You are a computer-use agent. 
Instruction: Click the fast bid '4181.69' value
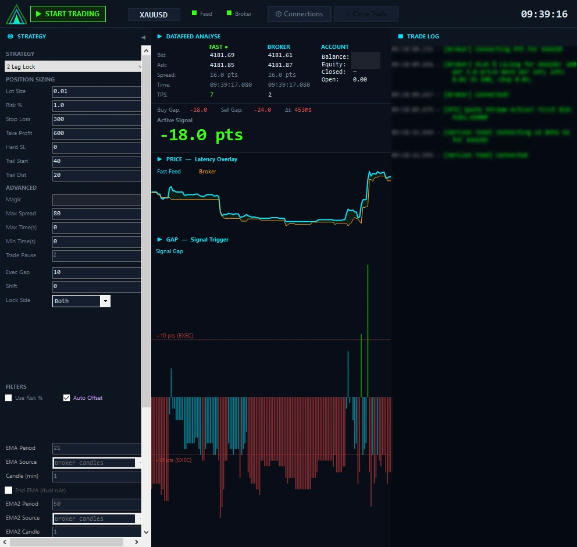point(222,55)
